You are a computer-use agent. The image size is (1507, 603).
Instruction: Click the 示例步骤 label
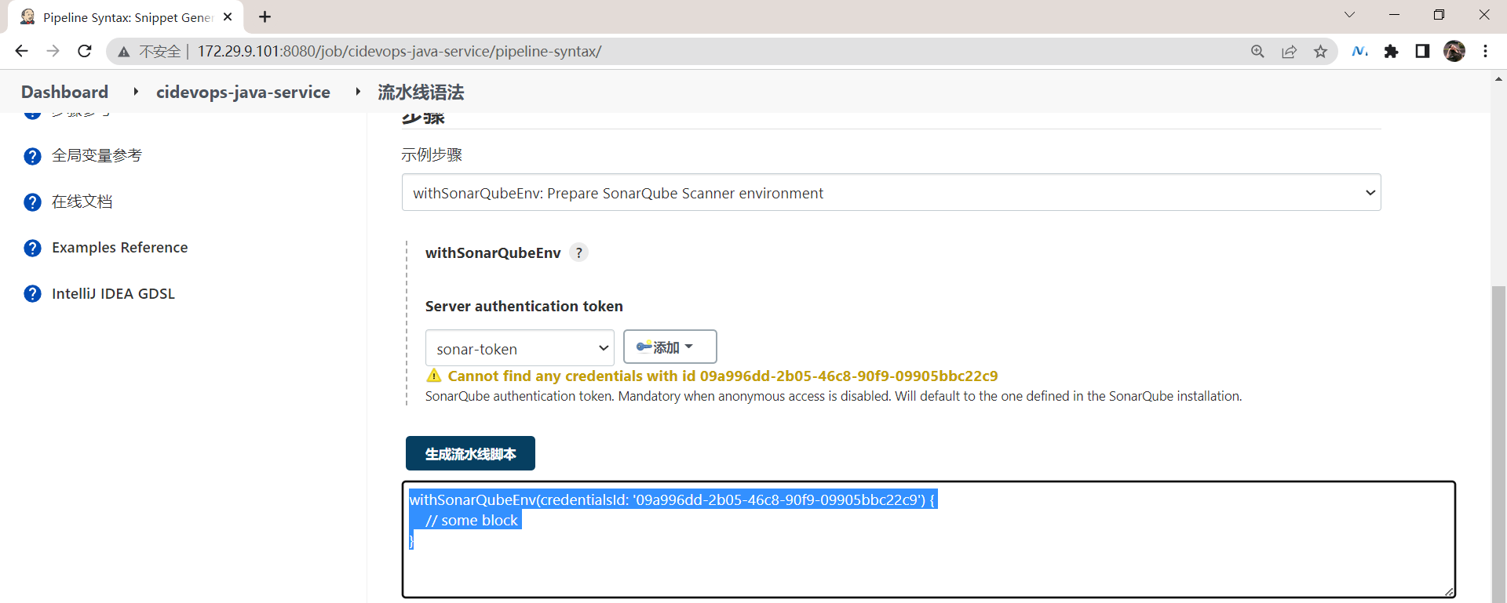[432, 154]
